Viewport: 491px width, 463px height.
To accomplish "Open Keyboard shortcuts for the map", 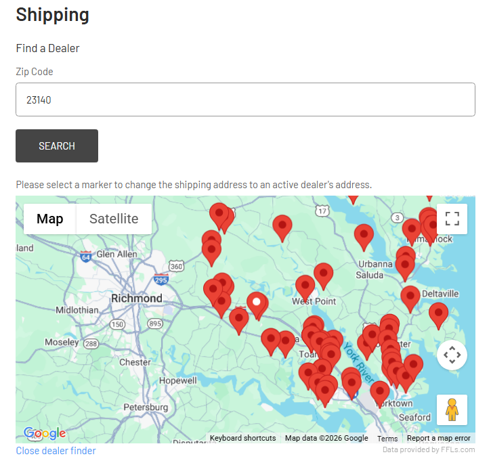I will (x=242, y=438).
